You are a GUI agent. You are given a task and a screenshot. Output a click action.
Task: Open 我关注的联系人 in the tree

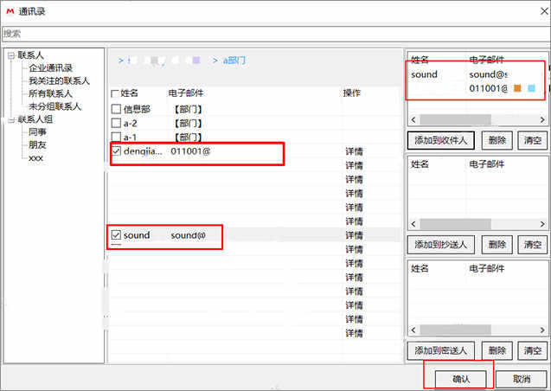click(59, 80)
